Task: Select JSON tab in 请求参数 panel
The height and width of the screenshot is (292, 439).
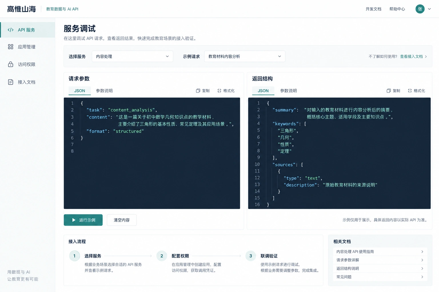Action: (x=80, y=91)
